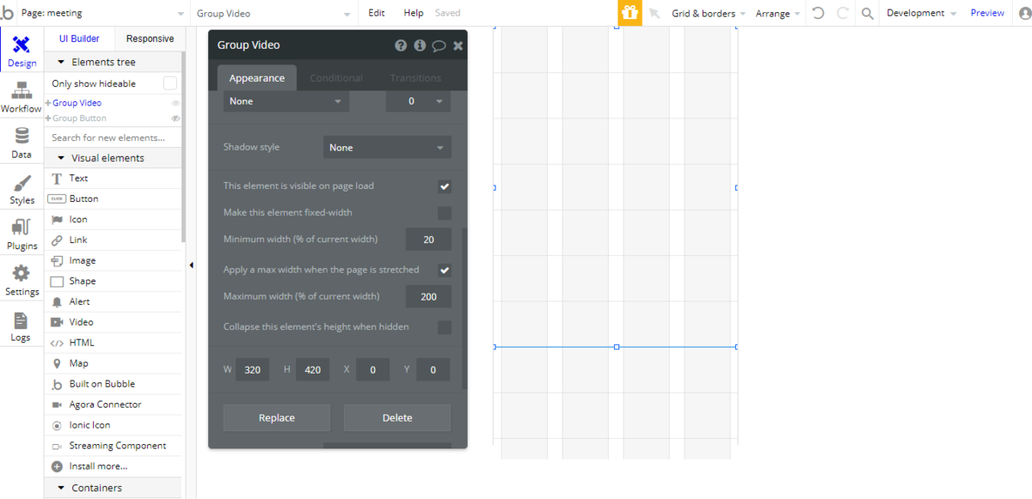Open the Logs section
Viewport: 1032px width, 499px height.
[x=21, y=326]
